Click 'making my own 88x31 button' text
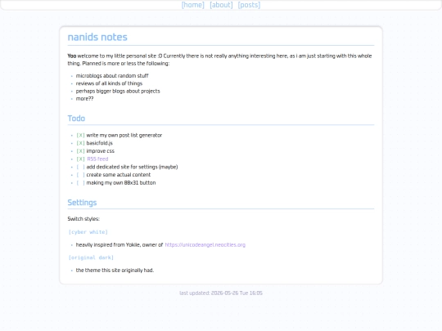This screenshot has width=442, height=331. [x=121, y=183]
